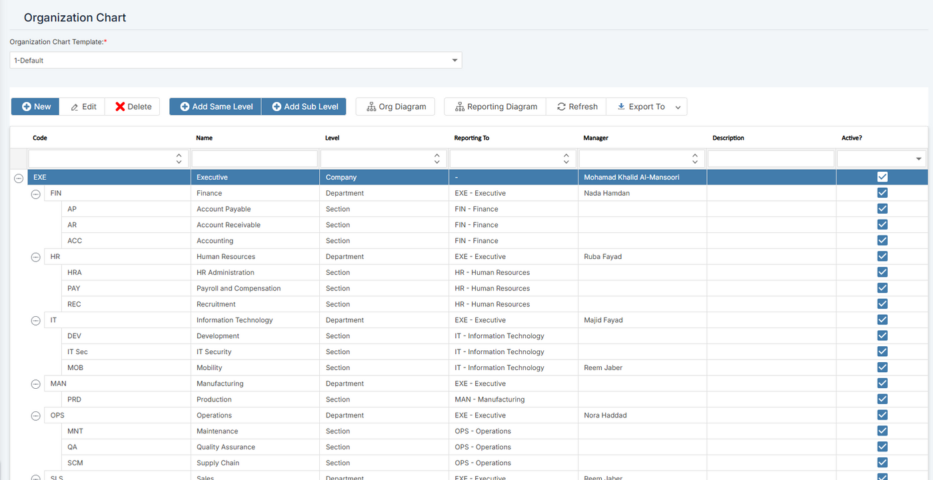Toggle Active checkbox for Production row
The image size is (933, 480).
point(882,399)
